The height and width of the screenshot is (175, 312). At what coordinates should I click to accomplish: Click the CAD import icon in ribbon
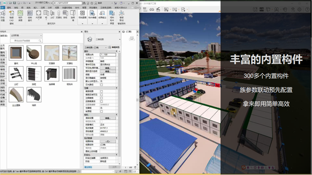coord(12,13)
